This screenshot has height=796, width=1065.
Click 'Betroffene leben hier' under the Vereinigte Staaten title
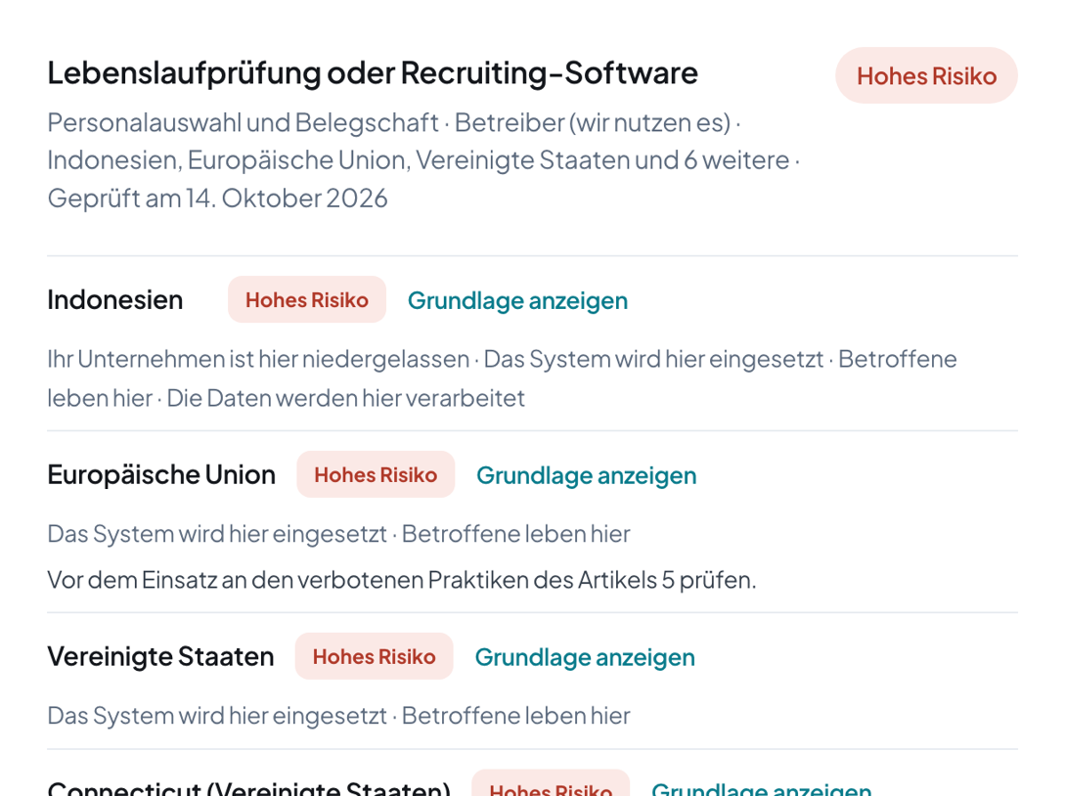pos(516,716)
